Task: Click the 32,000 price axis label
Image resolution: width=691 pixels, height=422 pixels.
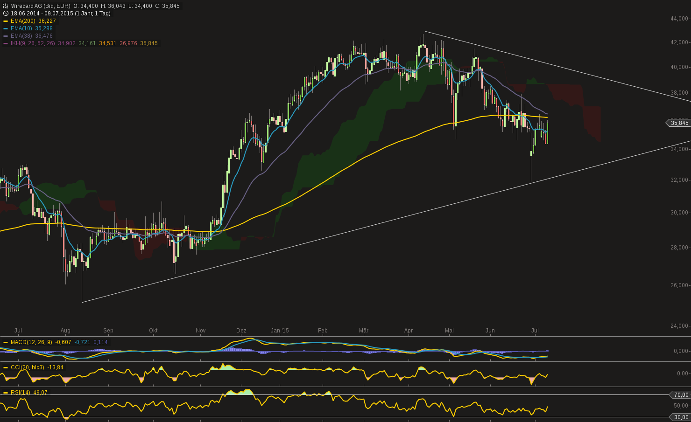Action: [680, 180]
